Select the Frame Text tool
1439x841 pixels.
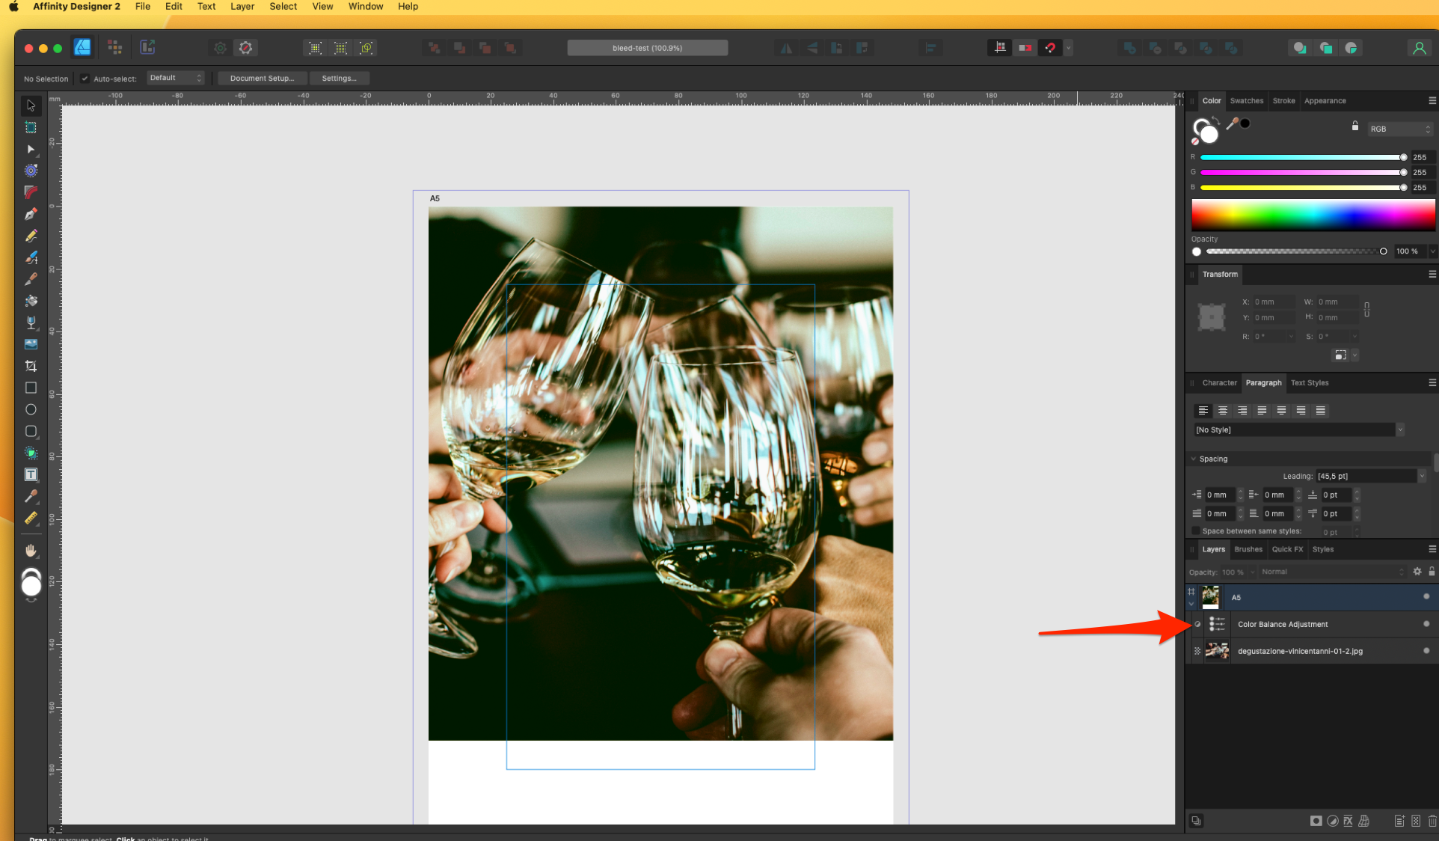(x=31, y=474)
